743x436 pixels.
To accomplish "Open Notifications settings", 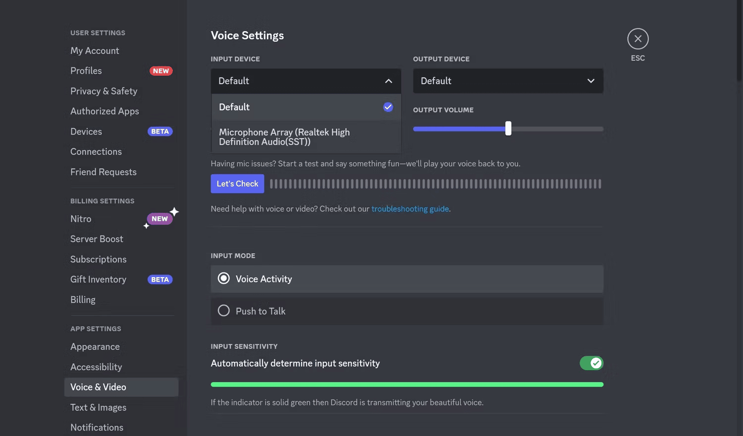I will 97,427.
